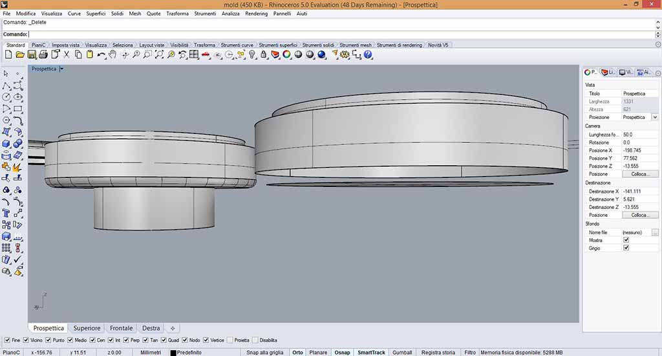Viewport: 662px width, 356px height.
Task: Click the four-viewport layout icon
Action: (x=194, y=54)
